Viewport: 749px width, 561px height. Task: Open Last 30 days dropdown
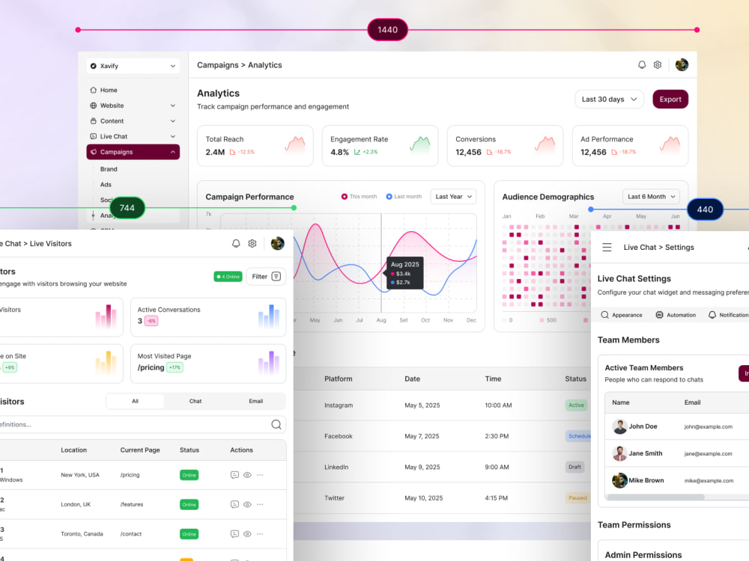coord(609,99)
